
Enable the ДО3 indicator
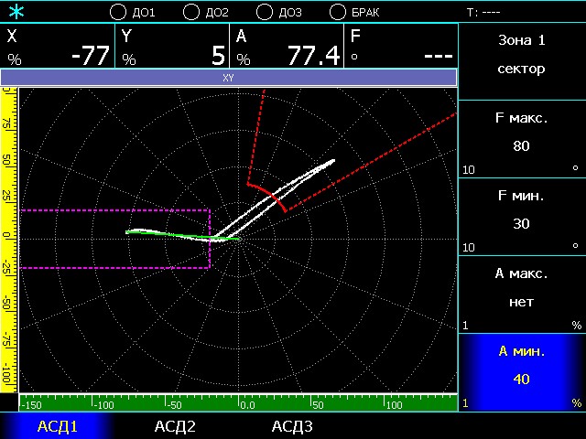(x=264, y=13)
